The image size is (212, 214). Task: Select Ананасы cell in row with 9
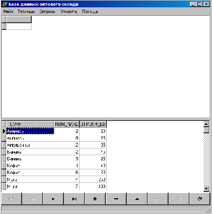click(30, 138)
